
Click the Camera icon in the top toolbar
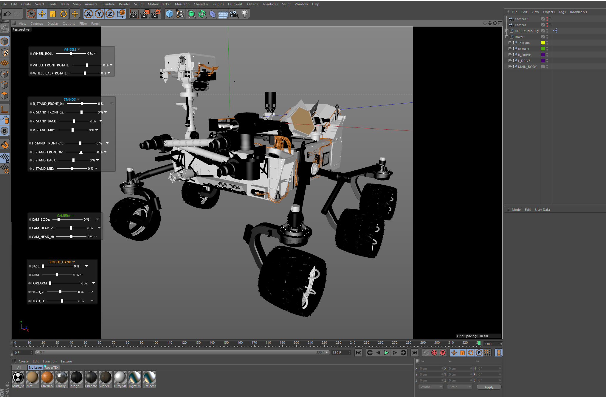click(234, 14)
